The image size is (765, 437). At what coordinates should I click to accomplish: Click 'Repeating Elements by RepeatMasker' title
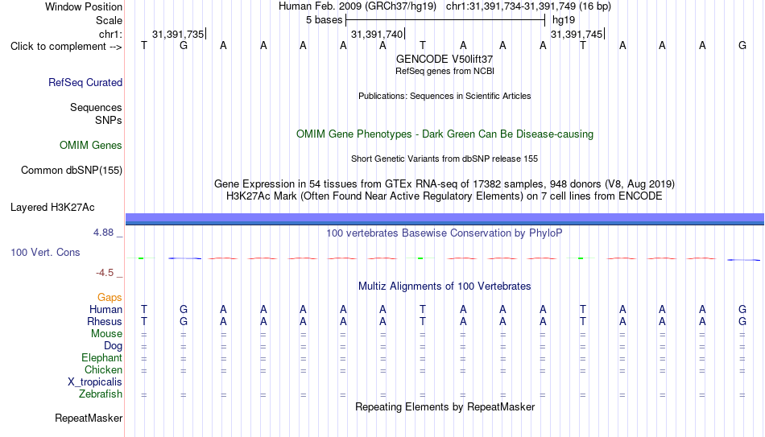click(445, 406)
